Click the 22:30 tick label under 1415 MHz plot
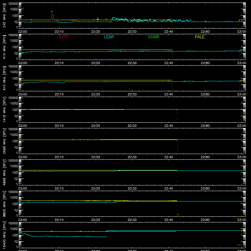Image resolution: width=251 pixels, height=251 pixels. coord(132,126)
